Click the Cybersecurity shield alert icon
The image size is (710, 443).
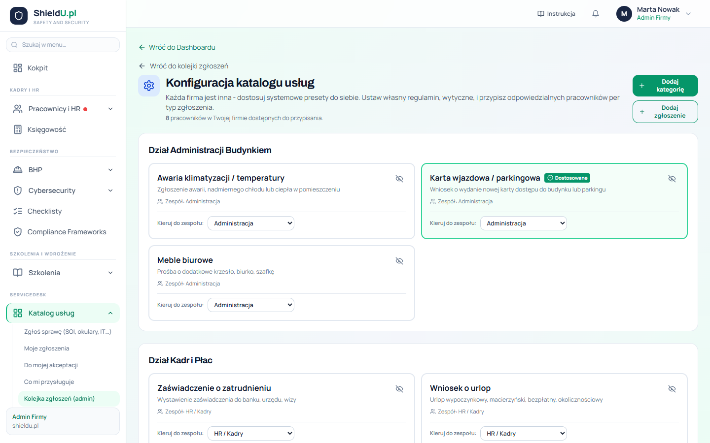18,190
